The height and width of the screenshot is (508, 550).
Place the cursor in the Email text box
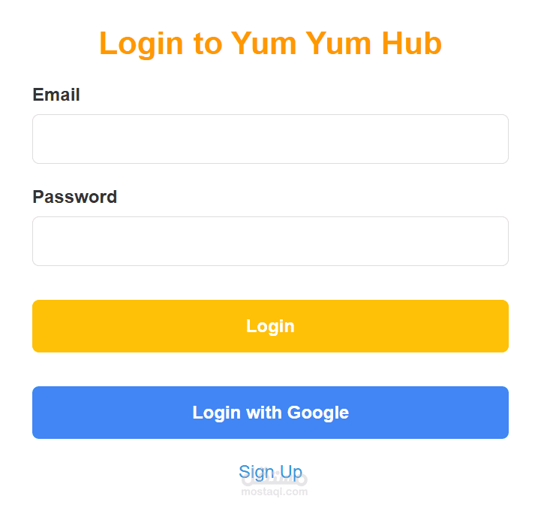(270, 139)
